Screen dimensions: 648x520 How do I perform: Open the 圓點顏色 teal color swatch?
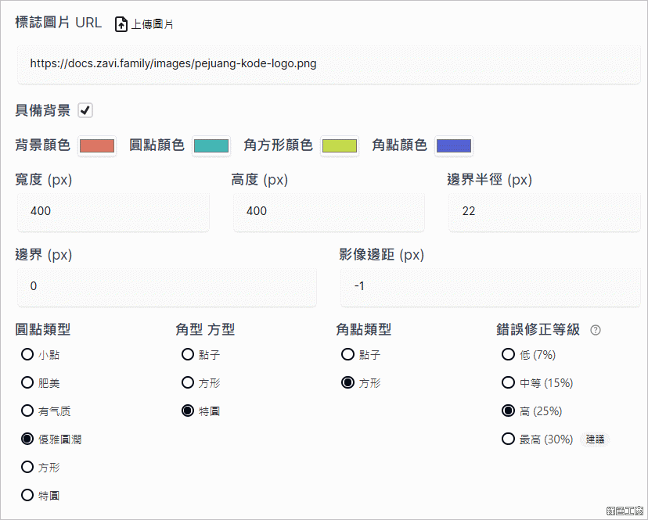211,145
